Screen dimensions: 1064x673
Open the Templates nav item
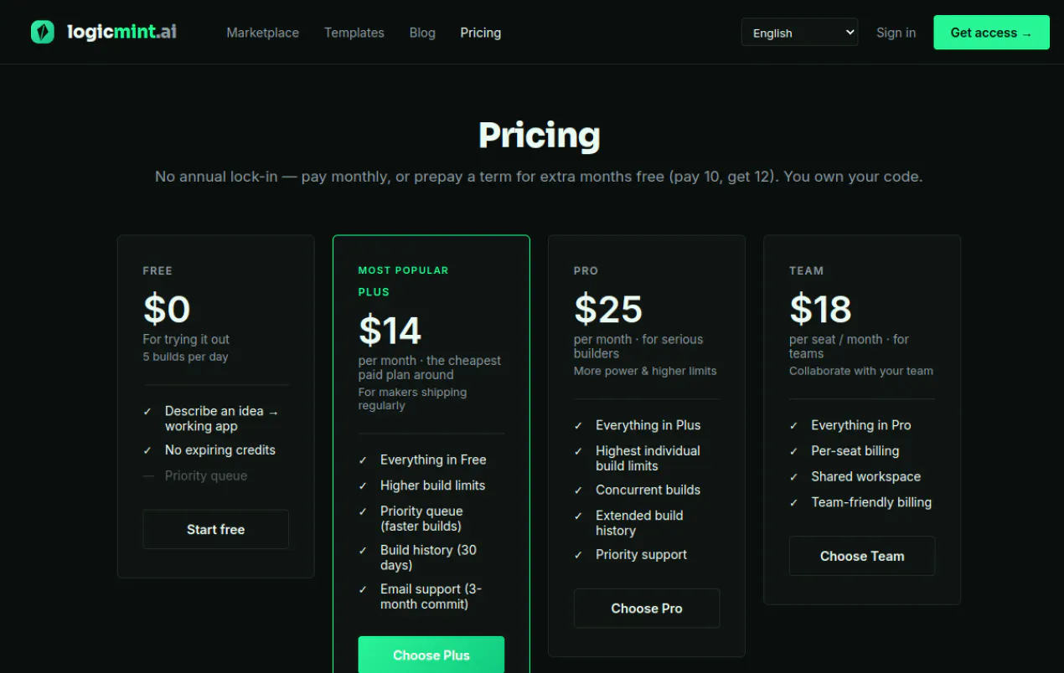[x=354, y=33]
